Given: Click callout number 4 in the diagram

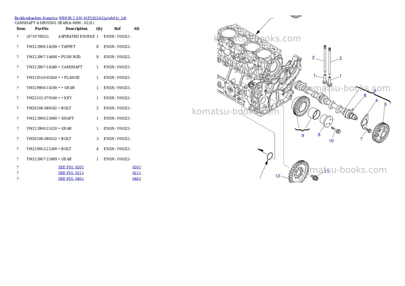Looking at the screenshot, I should [377, 101].
